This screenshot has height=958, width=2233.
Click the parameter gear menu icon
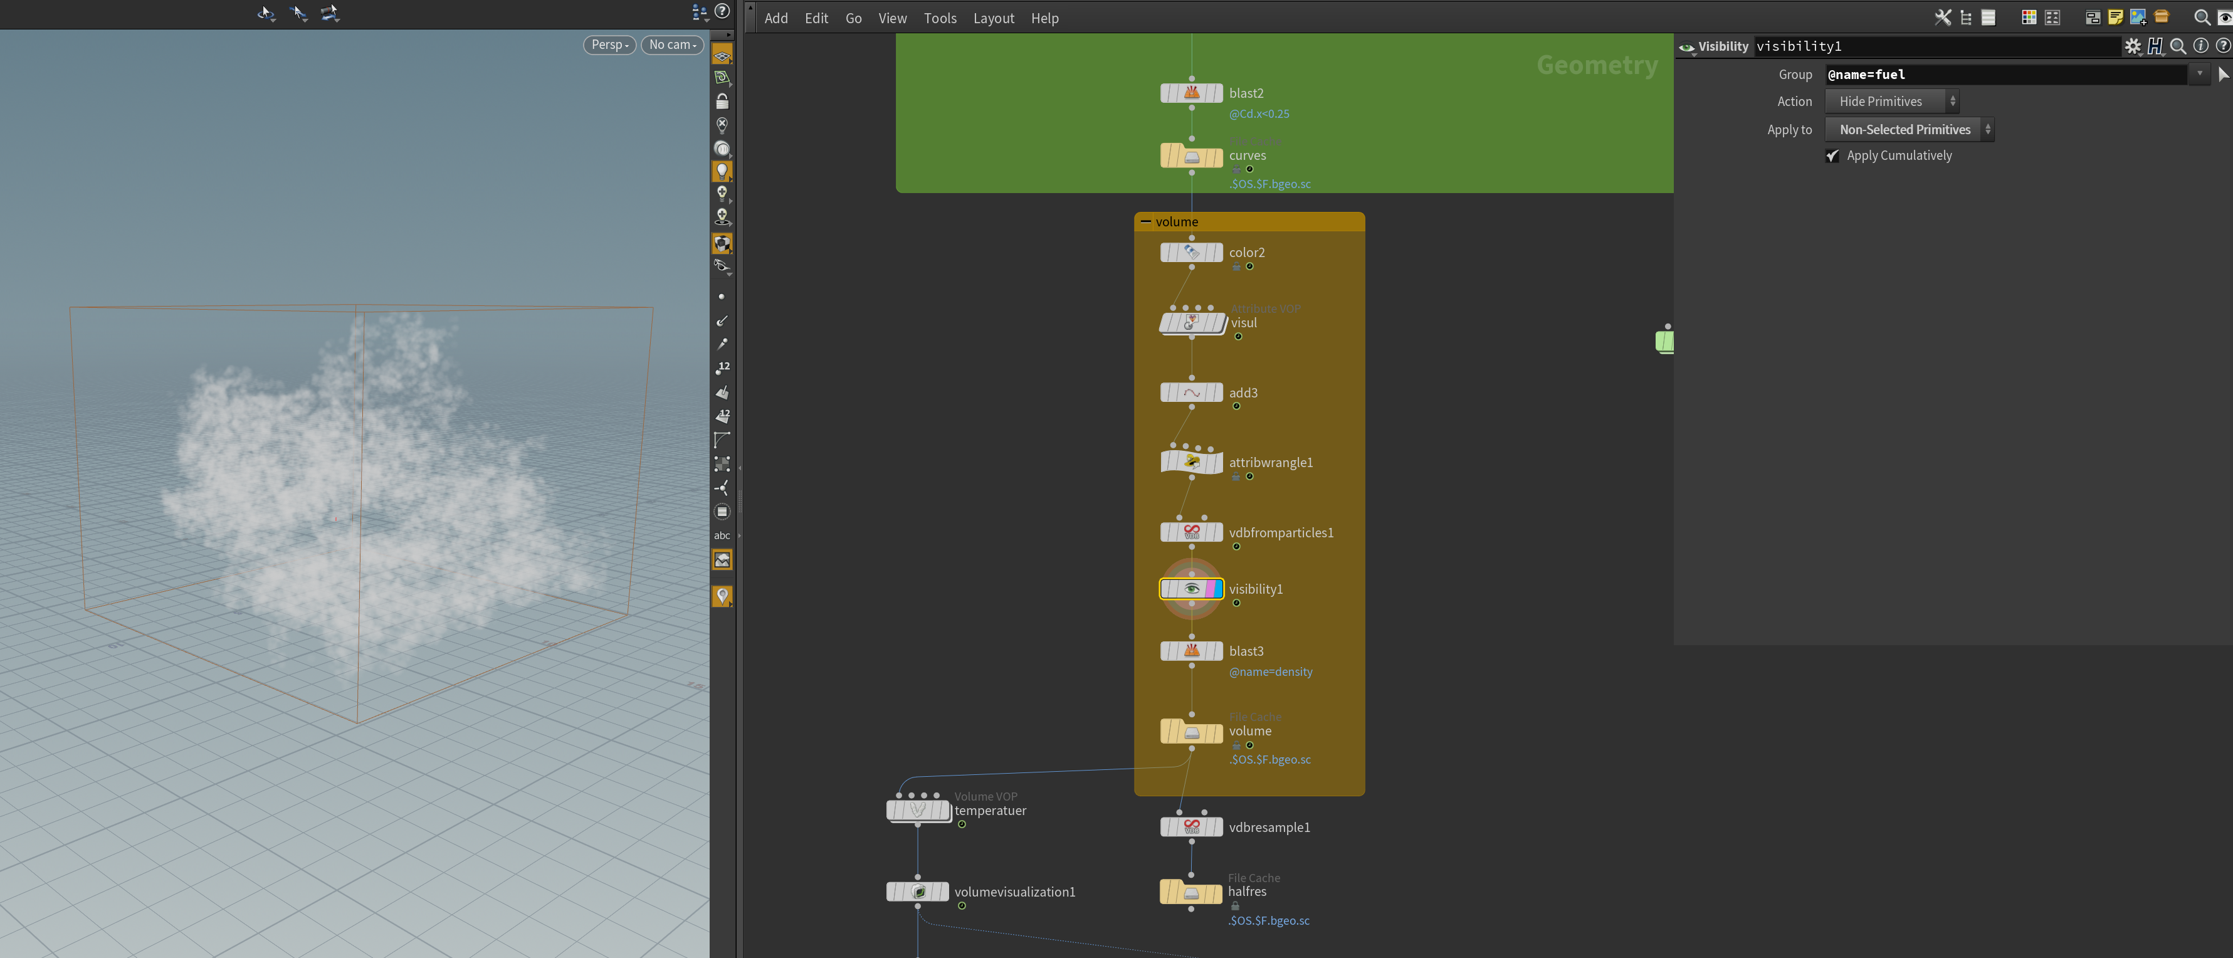(x=2133, y=47)
